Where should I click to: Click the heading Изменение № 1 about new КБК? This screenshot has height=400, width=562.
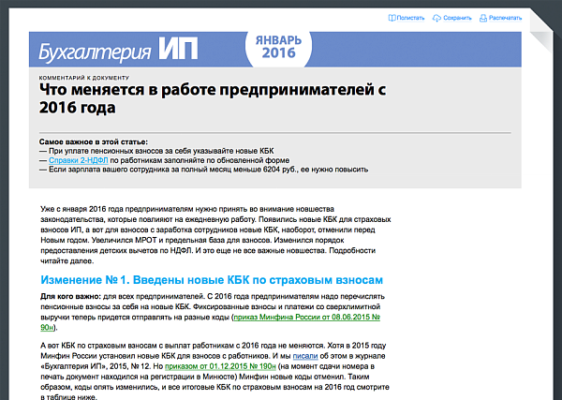pos(213,280)
